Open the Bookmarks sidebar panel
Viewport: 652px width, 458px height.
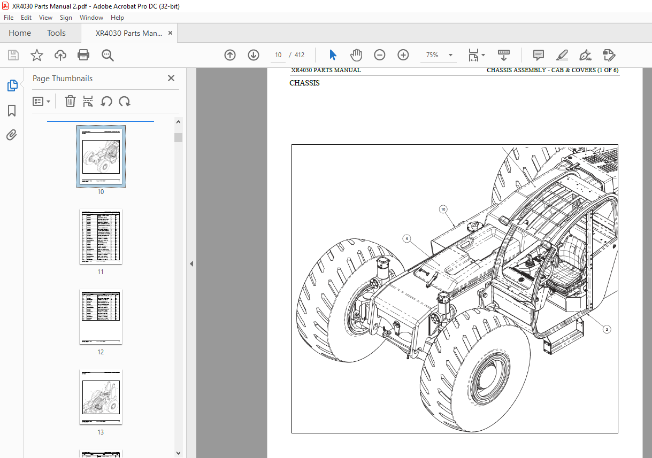pos(12,111)
